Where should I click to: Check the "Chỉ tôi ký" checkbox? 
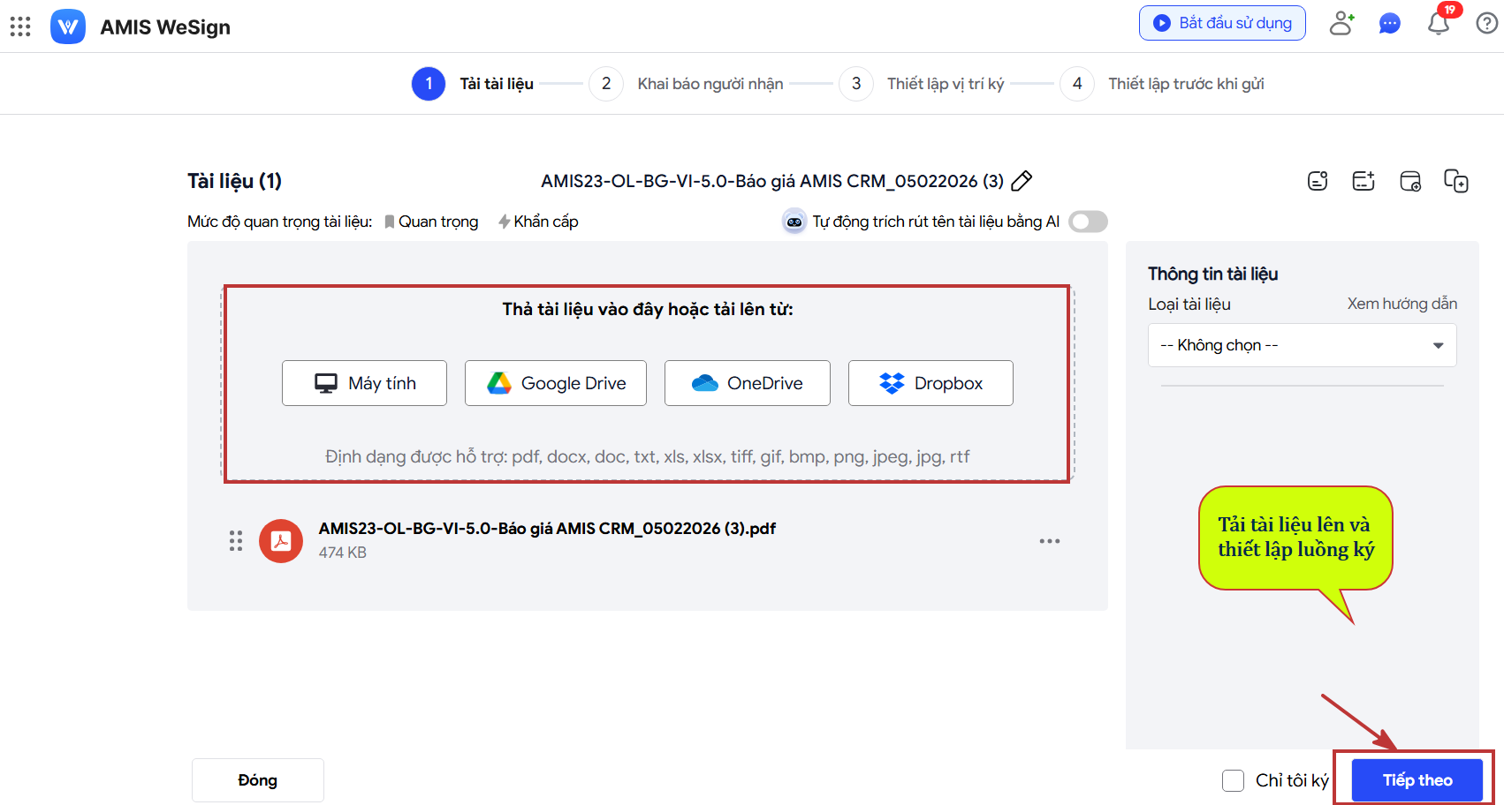click(1234, 780)
